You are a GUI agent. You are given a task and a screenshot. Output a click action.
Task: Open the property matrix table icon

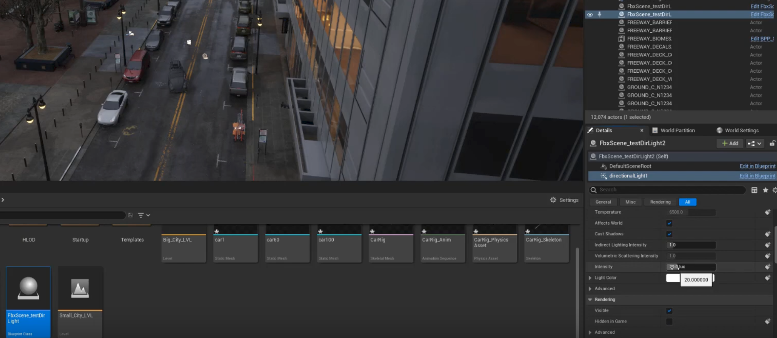coord(754,190)
